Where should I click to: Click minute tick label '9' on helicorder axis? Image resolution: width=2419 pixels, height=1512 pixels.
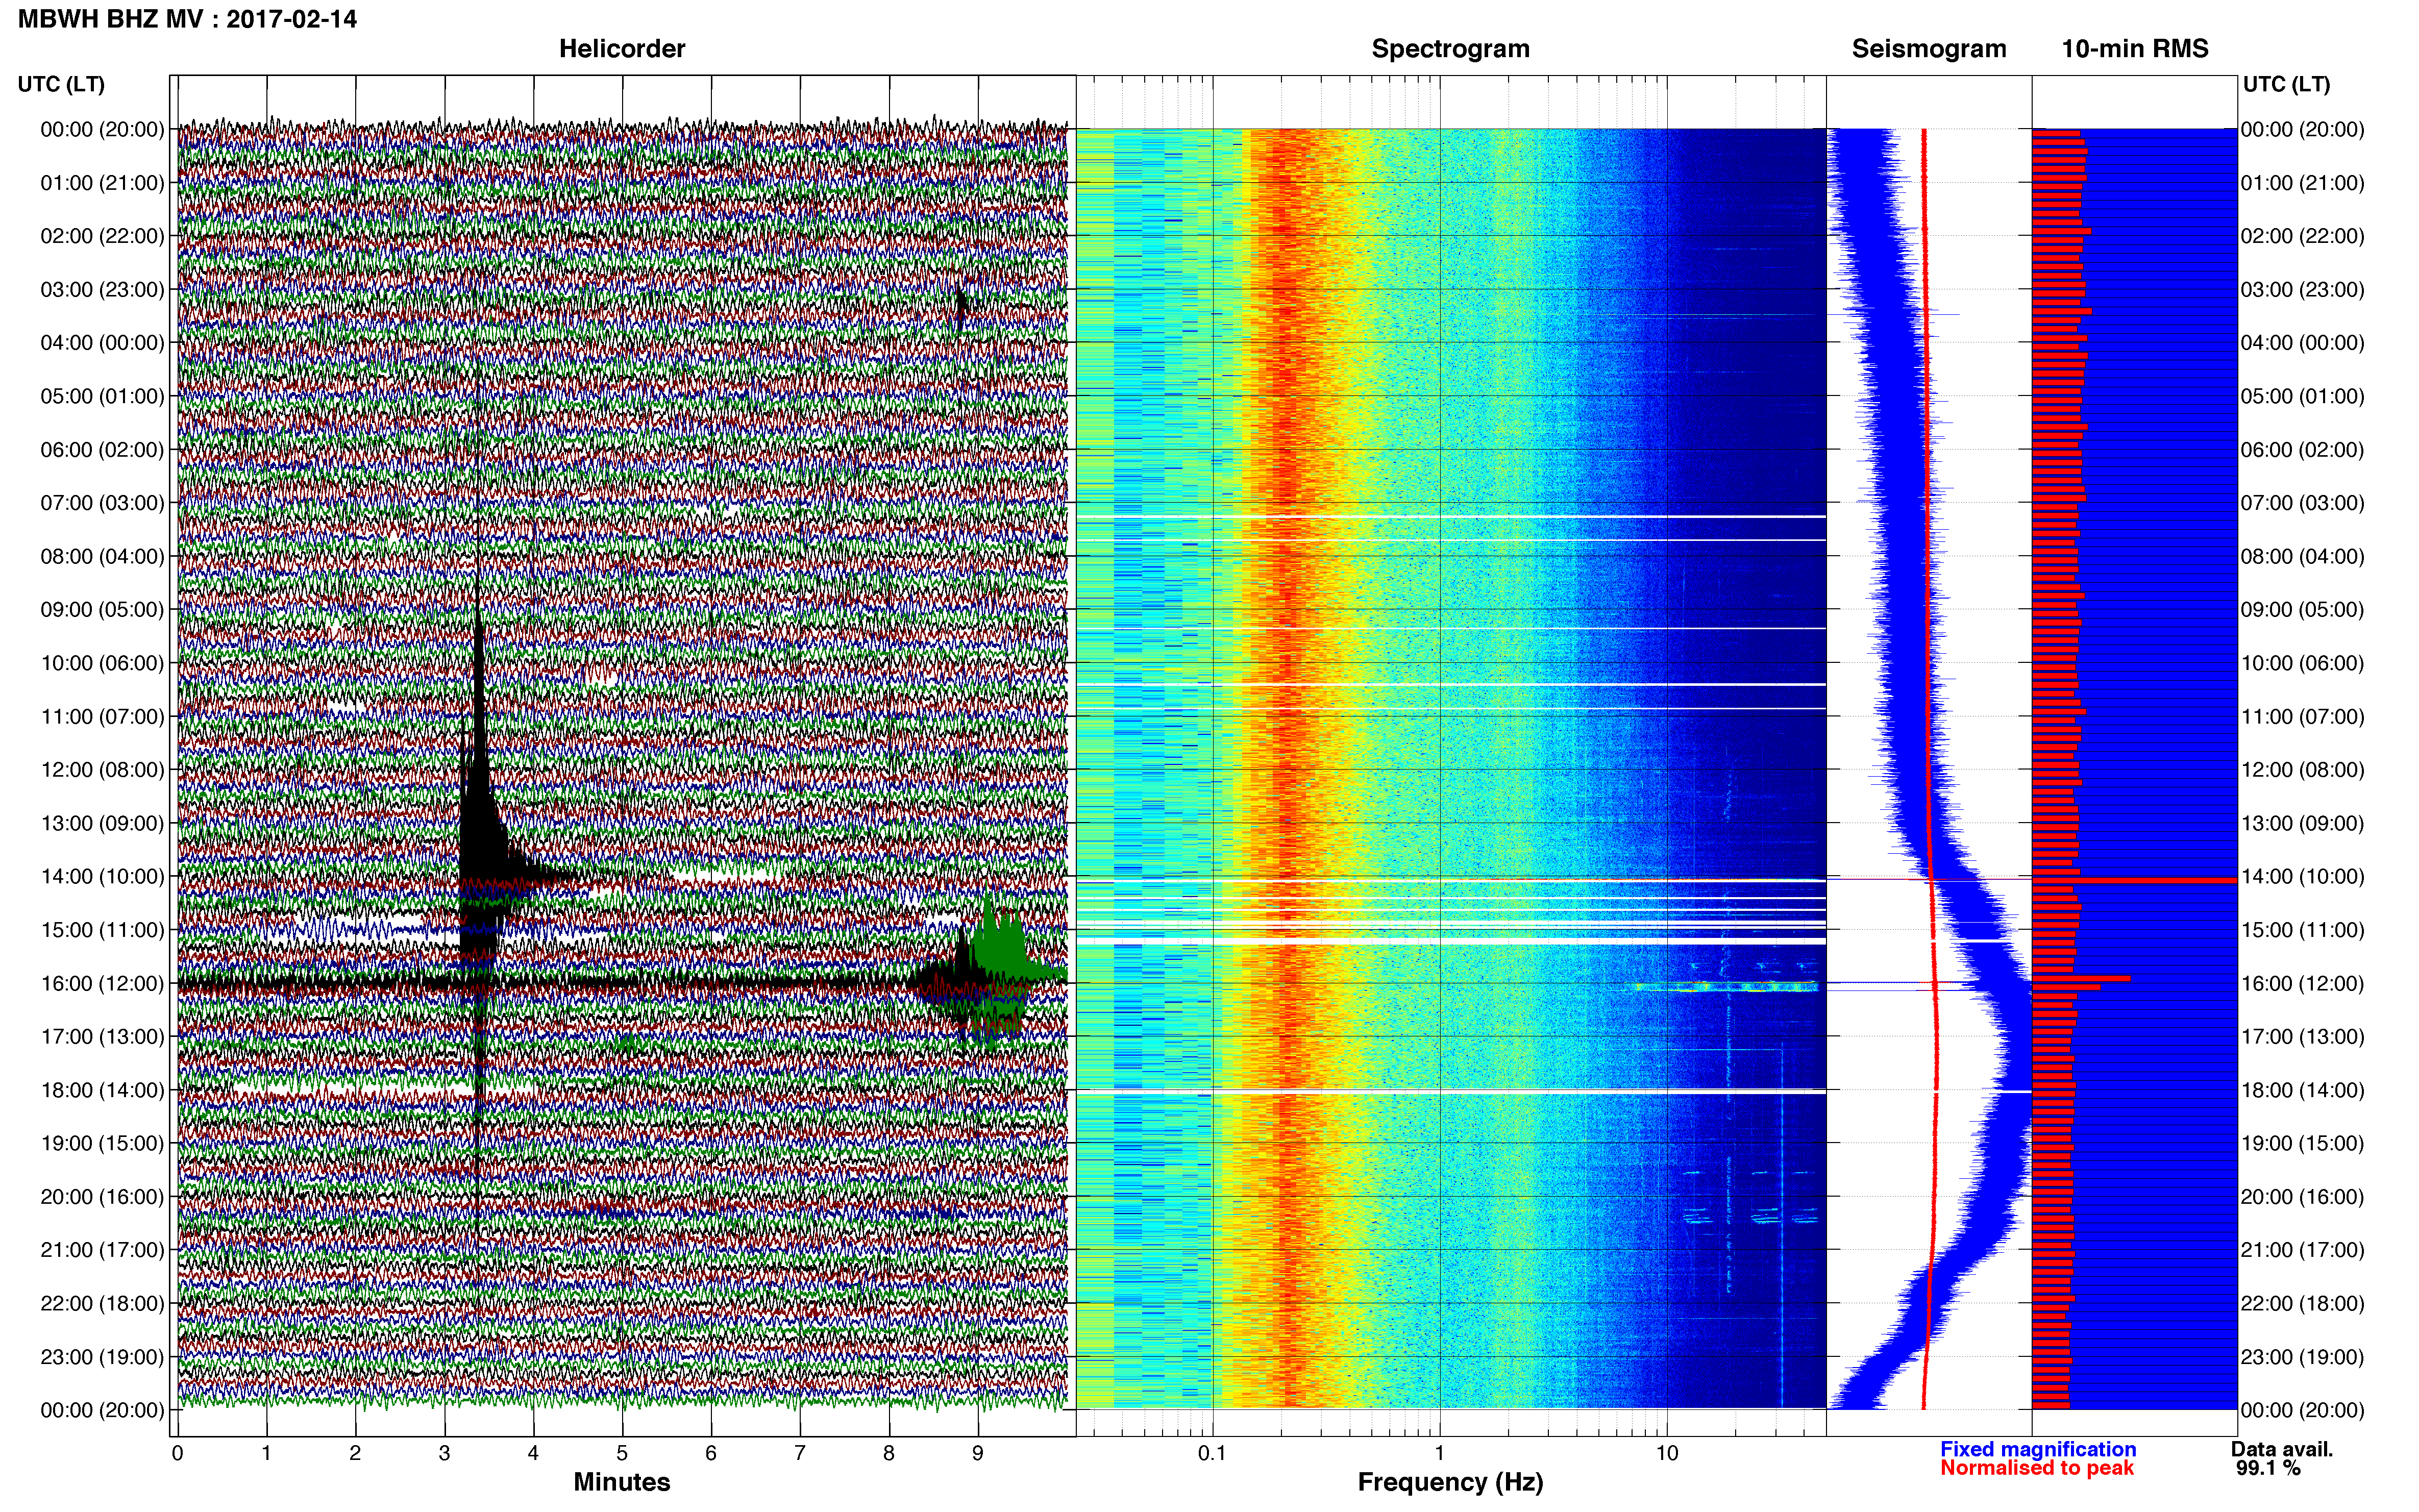click(x=978, y=1453)
